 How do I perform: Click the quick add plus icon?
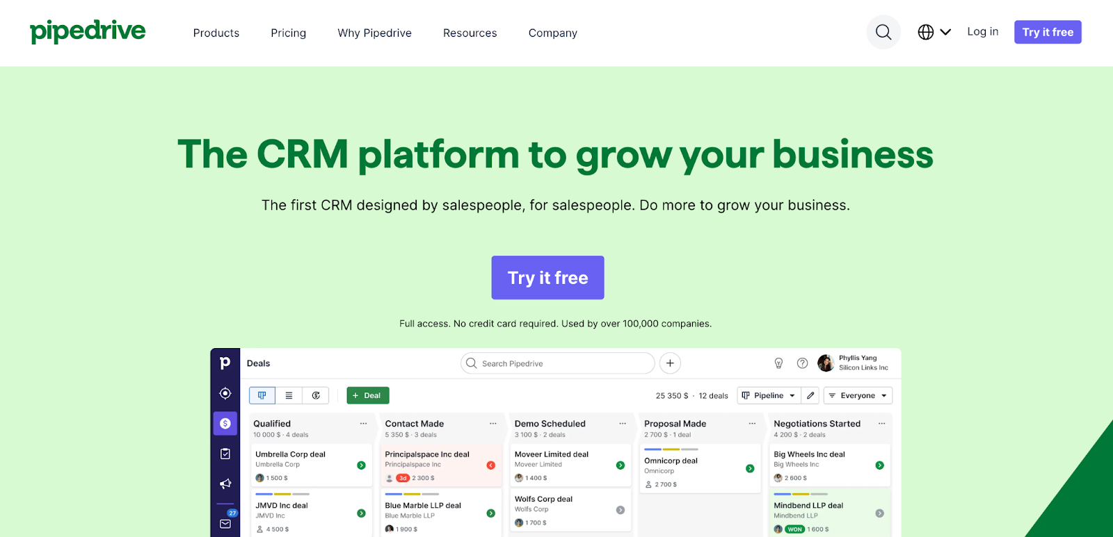(x=670, y=363)
